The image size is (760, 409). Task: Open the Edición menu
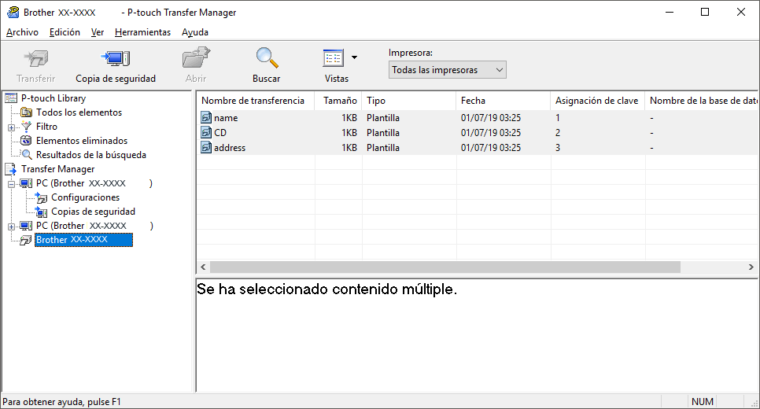point(65,32)
